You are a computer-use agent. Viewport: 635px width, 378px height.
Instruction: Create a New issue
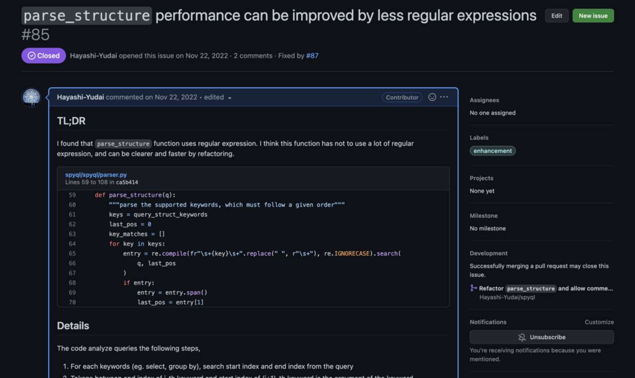593,16
